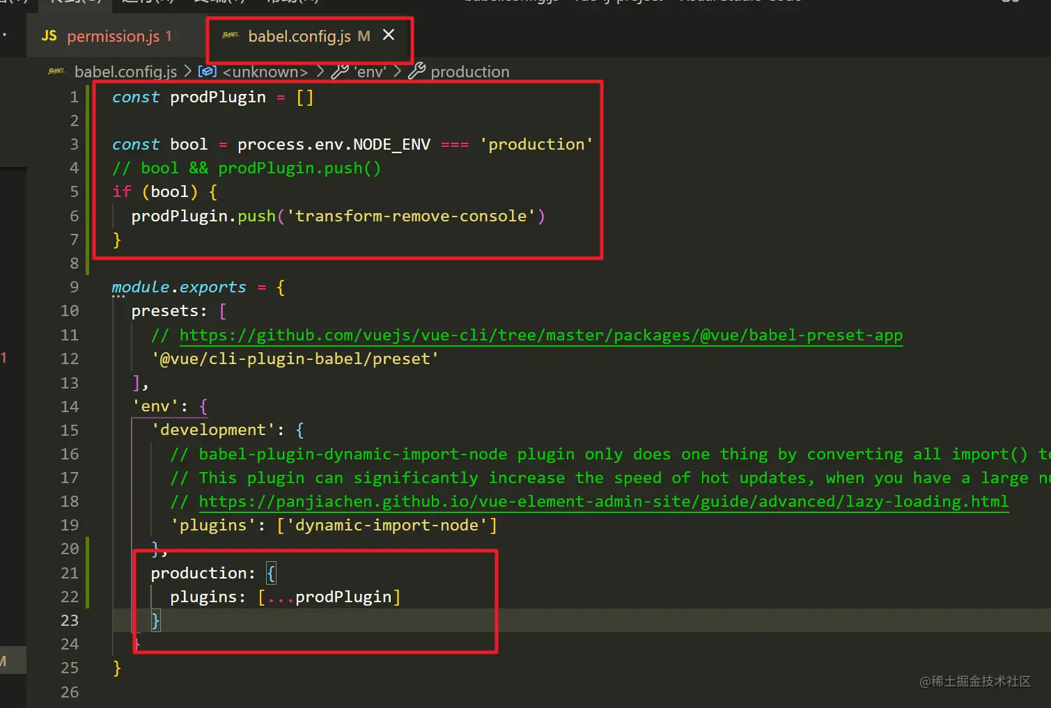Click 'production:' key on line 21
The image size is (1051, 708).
[203, 573]
